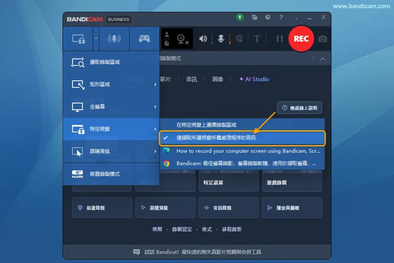This screenshot has height=263, width=394.
Task: Open the 錄製設定 link
Action: 182,229
